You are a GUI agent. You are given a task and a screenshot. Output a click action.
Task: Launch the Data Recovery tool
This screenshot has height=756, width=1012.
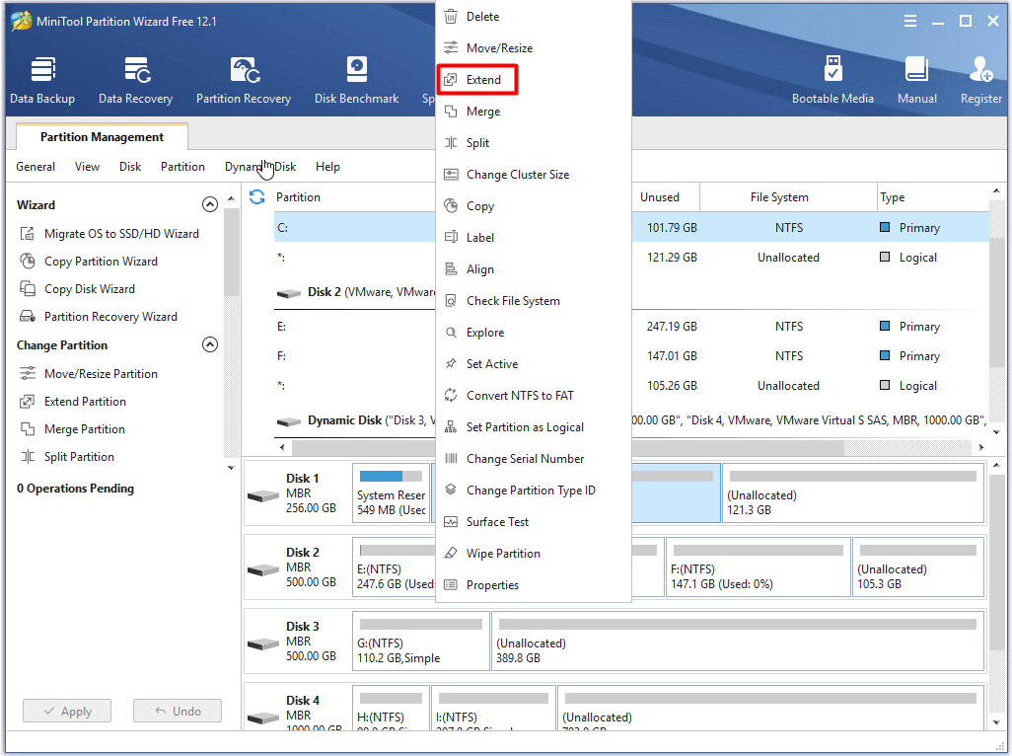135,80
